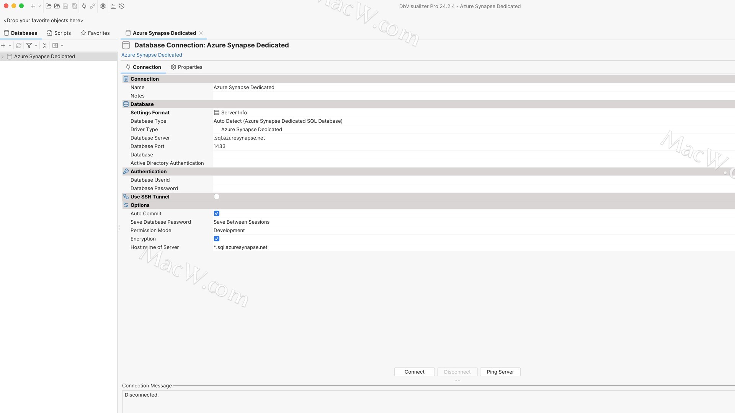Switch to the Properties sub-tab

tap(186, 67)
